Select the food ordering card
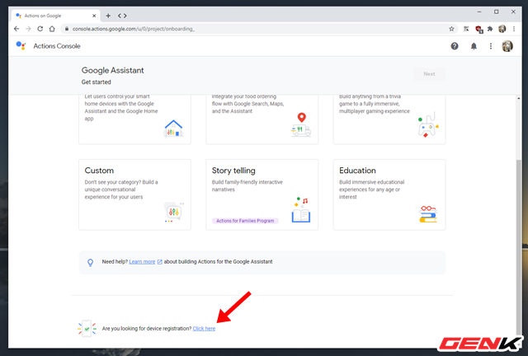Viewport: 528px width, 356px height. coord(262,119)
